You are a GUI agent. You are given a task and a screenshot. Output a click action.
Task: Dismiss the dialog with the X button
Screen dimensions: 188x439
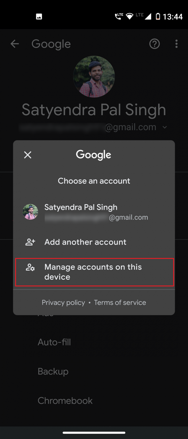27,155
